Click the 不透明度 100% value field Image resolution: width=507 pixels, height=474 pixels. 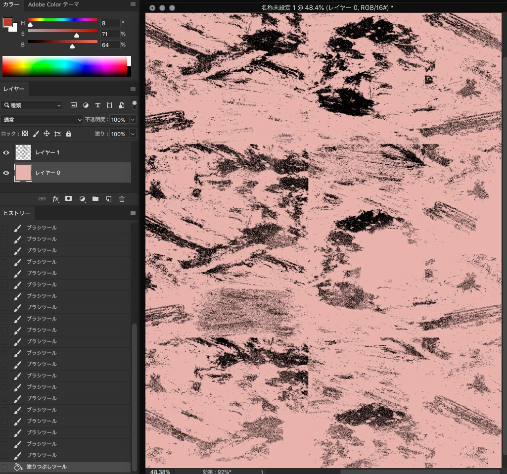[x=119, y=120]
